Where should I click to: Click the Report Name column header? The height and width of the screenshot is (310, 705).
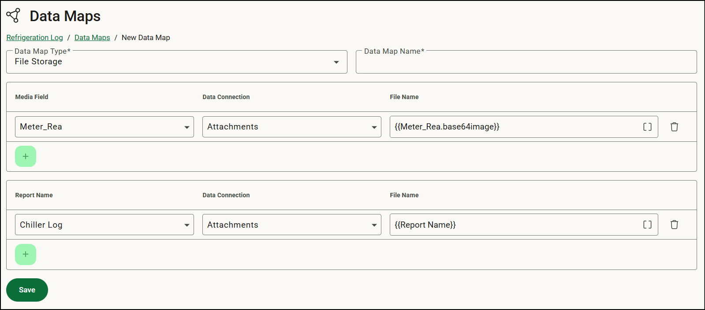tap(34, 195)
